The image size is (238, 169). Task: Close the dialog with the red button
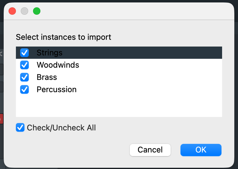tap(12, 11)
